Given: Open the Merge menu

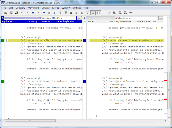Looking at the screenshot, I should click(56, 8).
